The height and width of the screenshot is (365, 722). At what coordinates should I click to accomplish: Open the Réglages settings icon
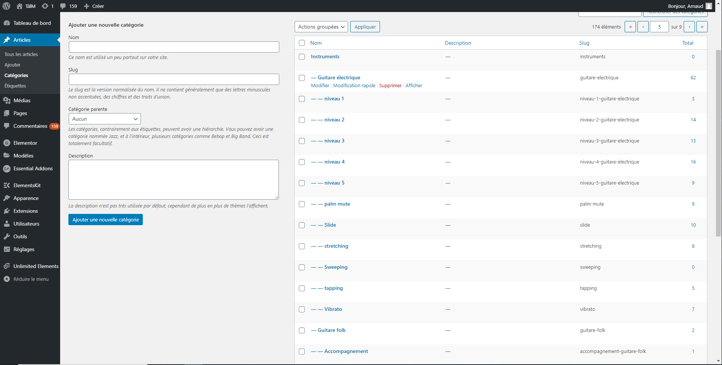pos(7,249)
